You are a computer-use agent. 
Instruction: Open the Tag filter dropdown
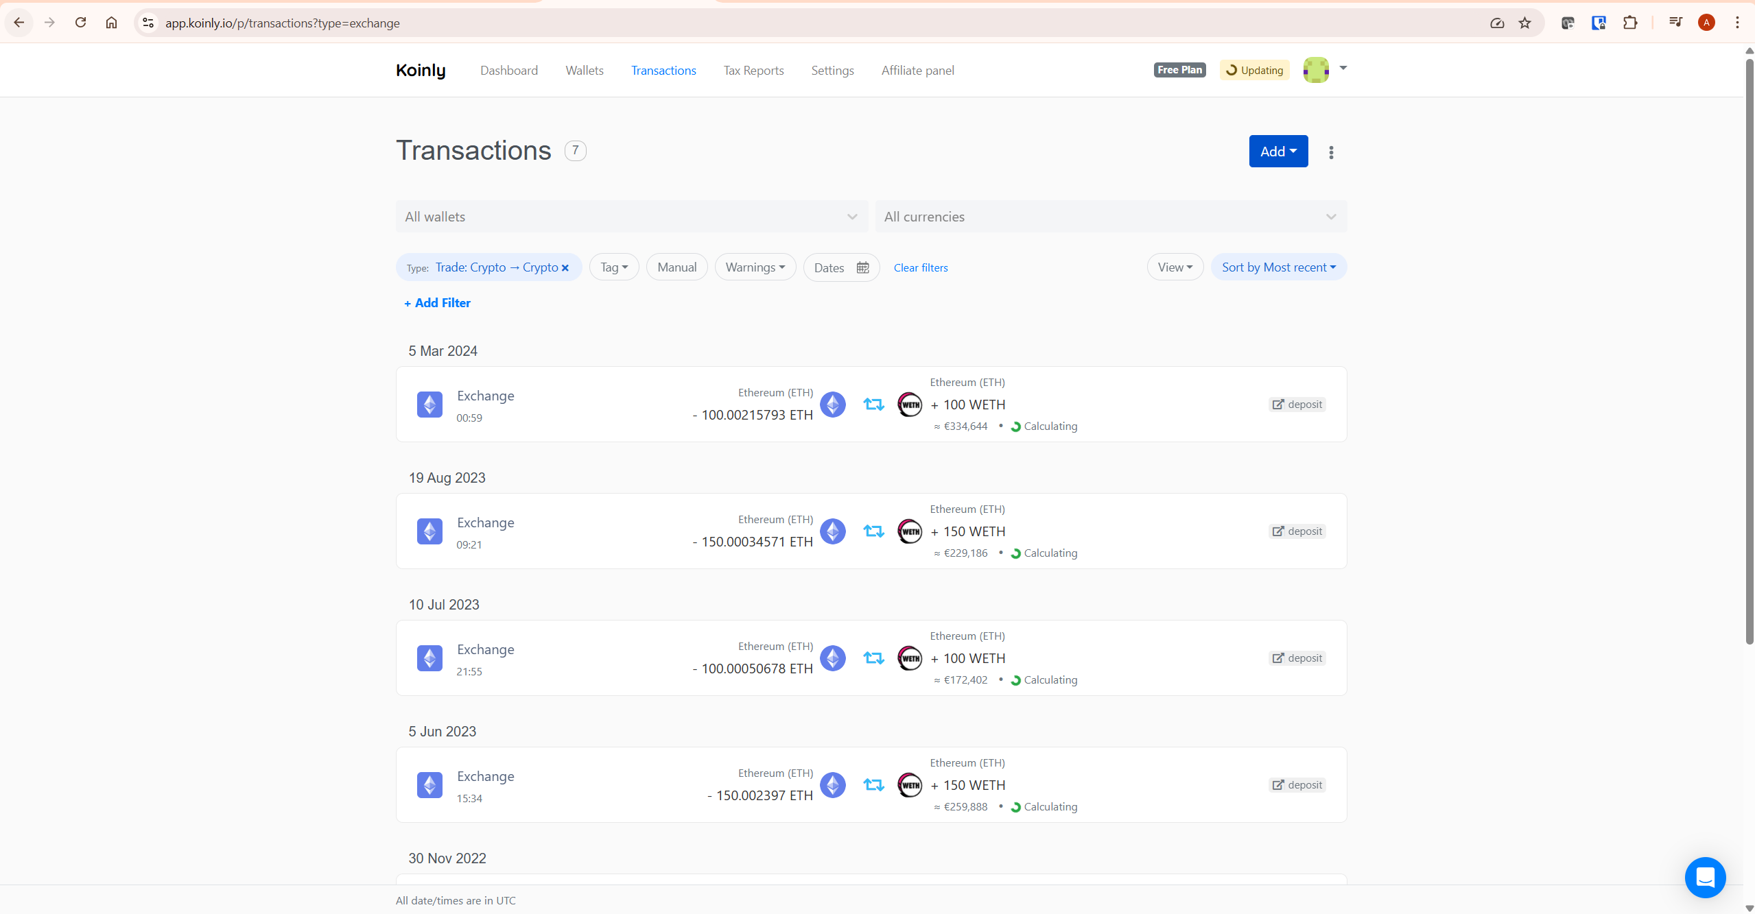click(x=613, y=267)
